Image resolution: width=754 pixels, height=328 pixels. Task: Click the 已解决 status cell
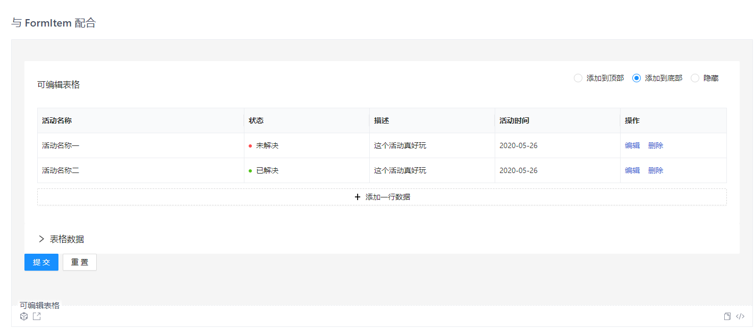coord(307,170)
